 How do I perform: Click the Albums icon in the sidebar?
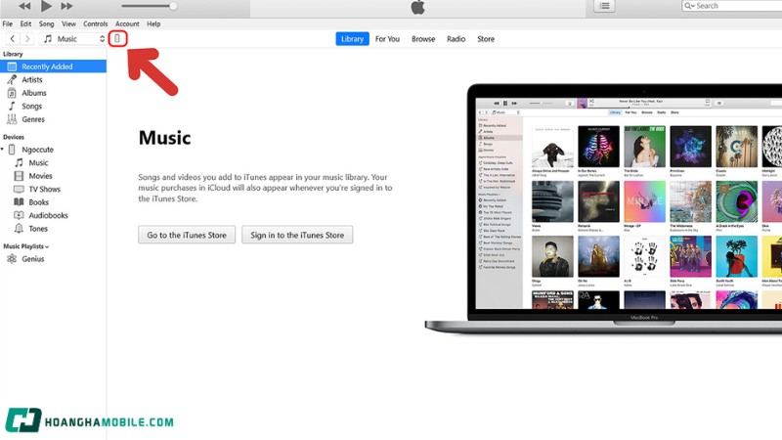click(x=12, y=93)
